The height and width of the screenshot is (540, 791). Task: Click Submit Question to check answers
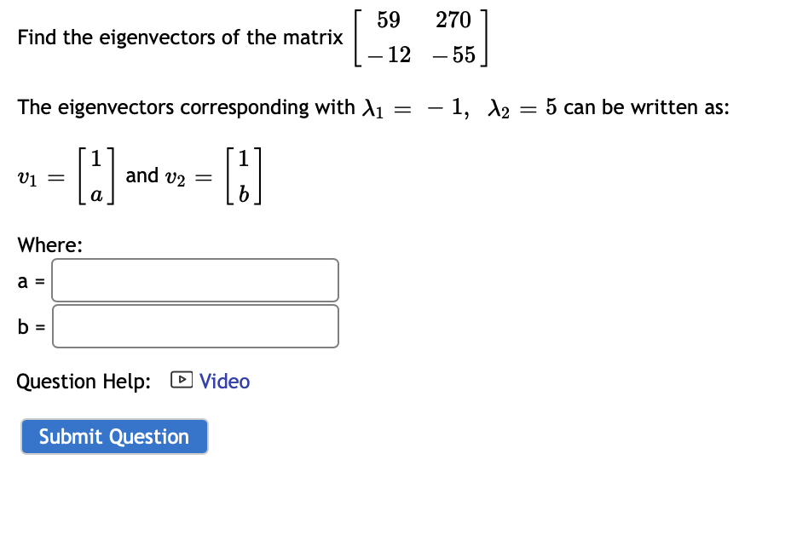coord(113,436)
